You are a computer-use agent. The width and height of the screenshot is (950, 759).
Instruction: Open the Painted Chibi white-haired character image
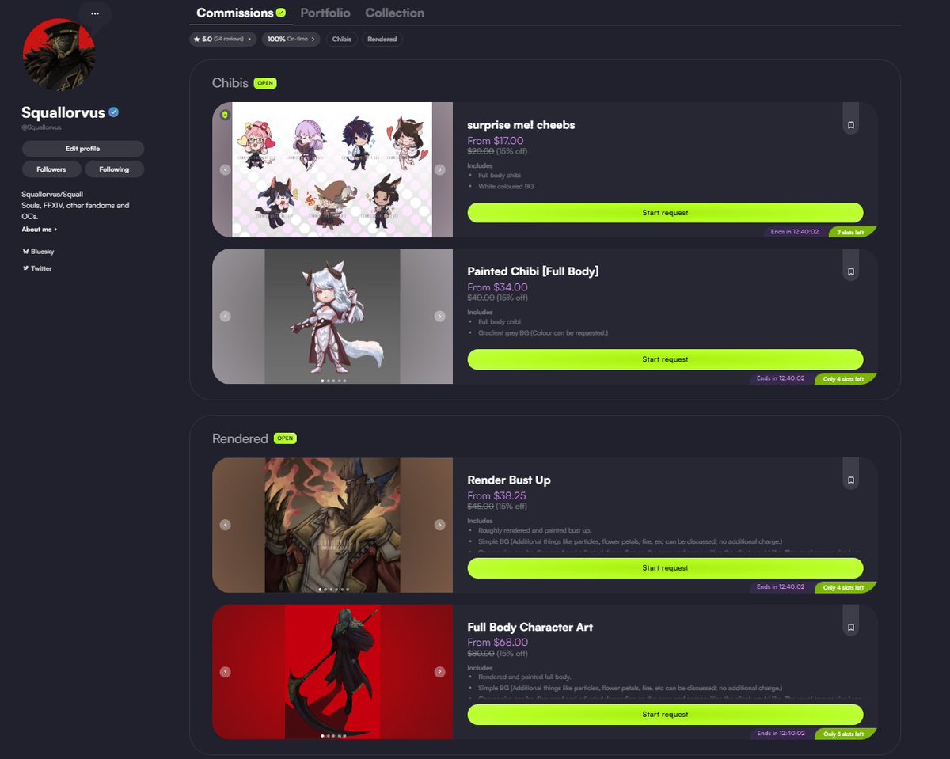pos(332,316)
